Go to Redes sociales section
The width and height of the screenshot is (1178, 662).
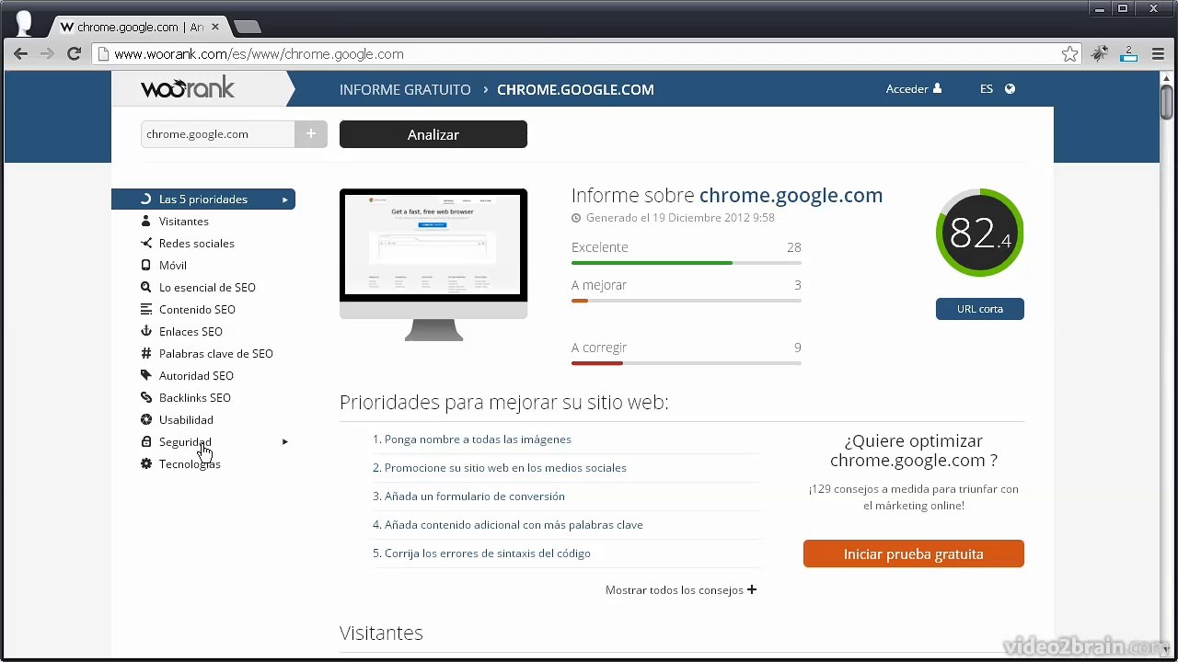(197, 243)
